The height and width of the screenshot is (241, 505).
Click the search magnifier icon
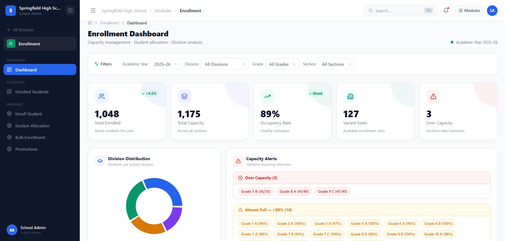coord(370,11)
